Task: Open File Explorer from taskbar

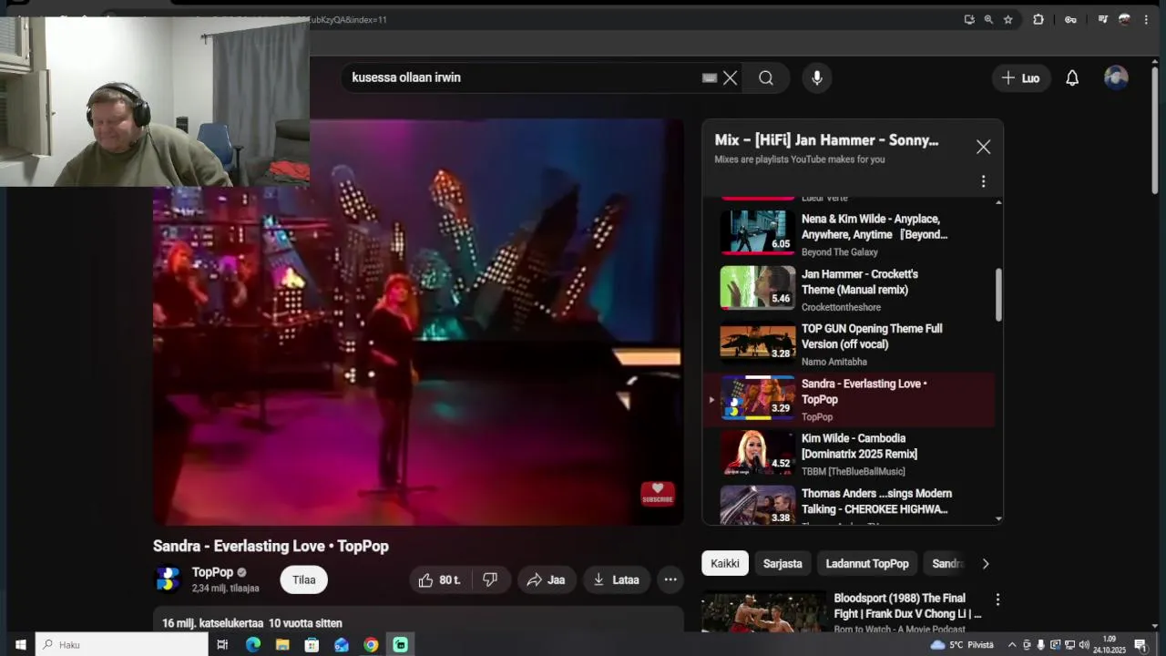Action: pos(282,645)
